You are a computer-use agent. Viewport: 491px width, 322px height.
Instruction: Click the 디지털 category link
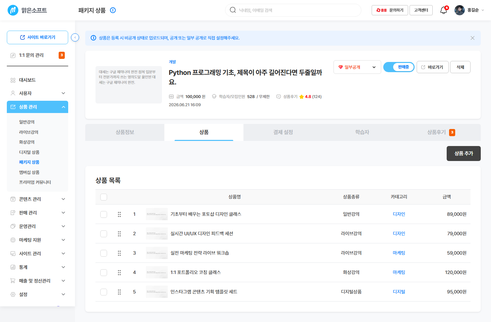click(x=399, y=292)
